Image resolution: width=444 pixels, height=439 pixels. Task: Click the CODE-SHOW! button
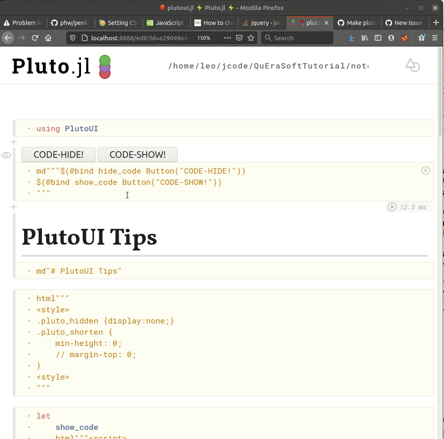coord(137,155)
